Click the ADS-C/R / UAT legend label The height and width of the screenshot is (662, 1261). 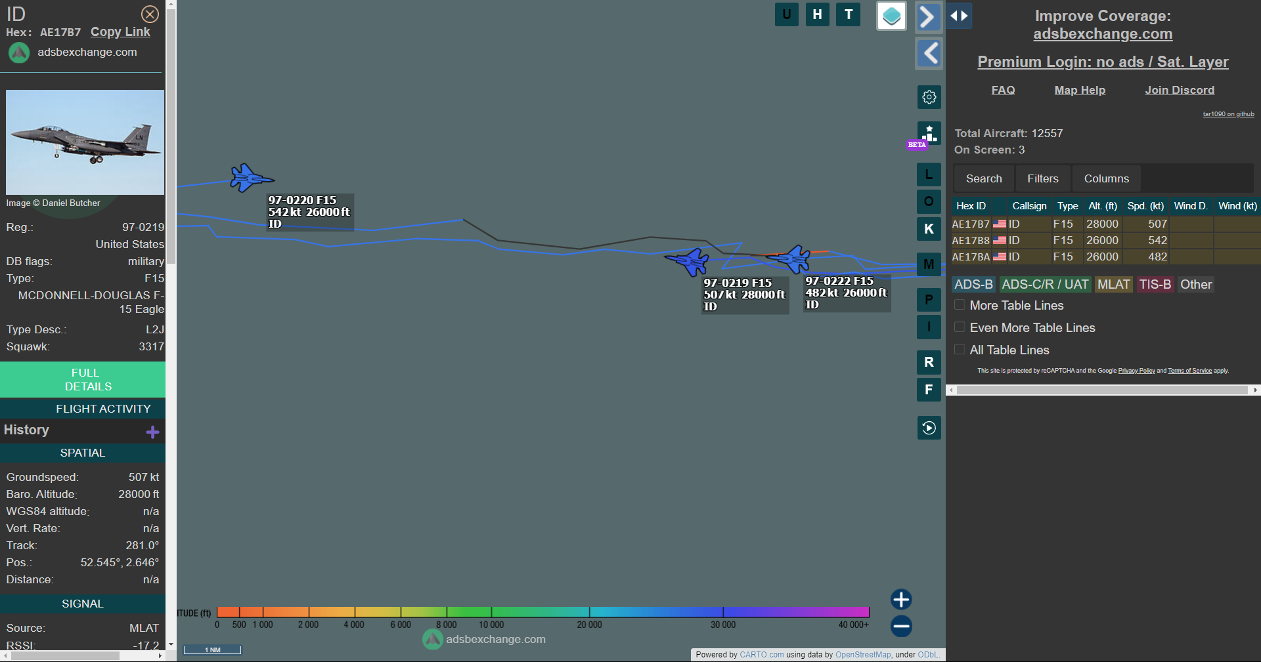click(x=1045, y=284)
